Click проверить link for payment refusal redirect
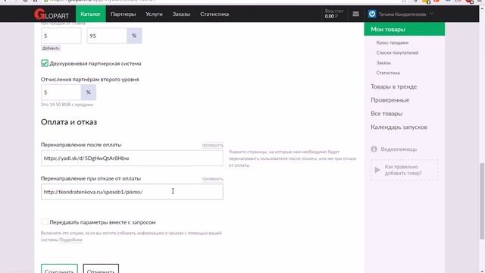 [212, 179]
